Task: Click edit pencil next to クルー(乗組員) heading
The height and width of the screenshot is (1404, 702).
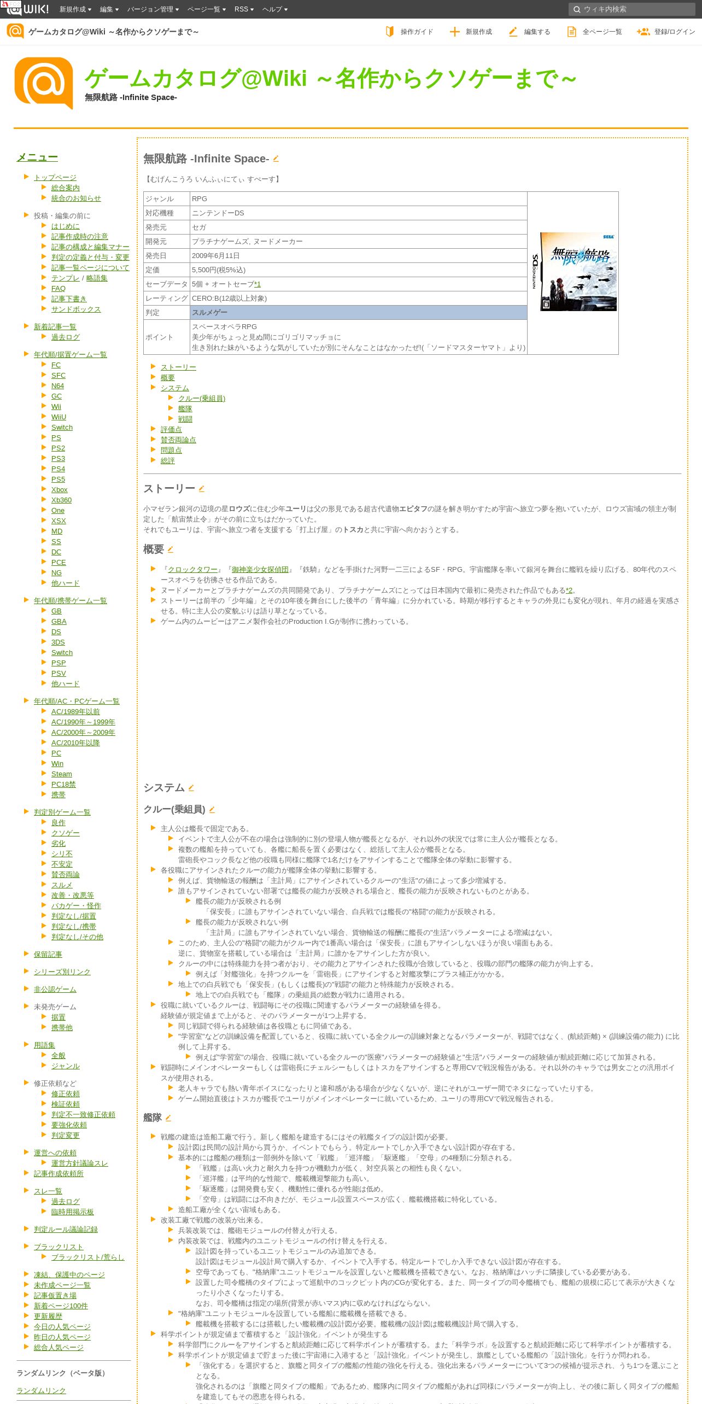Action: (x=212, y=810)
